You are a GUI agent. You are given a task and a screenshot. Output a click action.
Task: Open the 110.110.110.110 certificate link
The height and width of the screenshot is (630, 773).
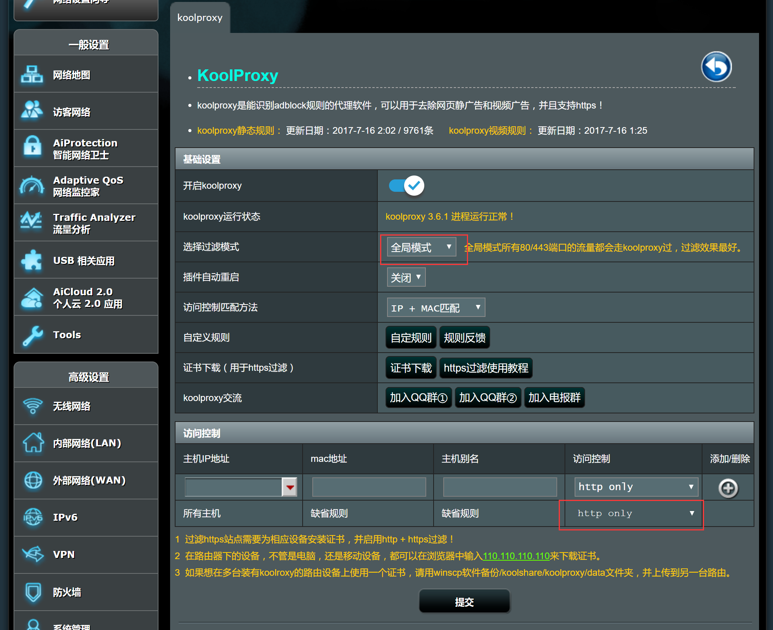click(x=516, y=556)
